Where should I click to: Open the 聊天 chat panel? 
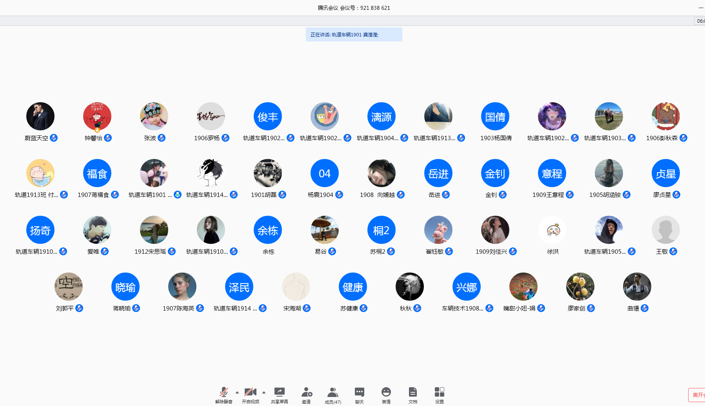(359, 395)
